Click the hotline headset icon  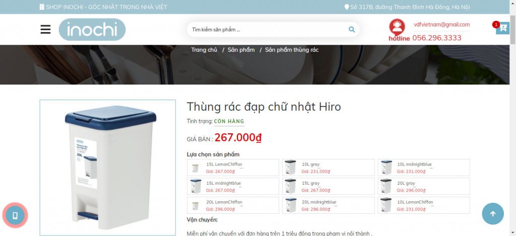pyautogui.click(x=397, y=27)
